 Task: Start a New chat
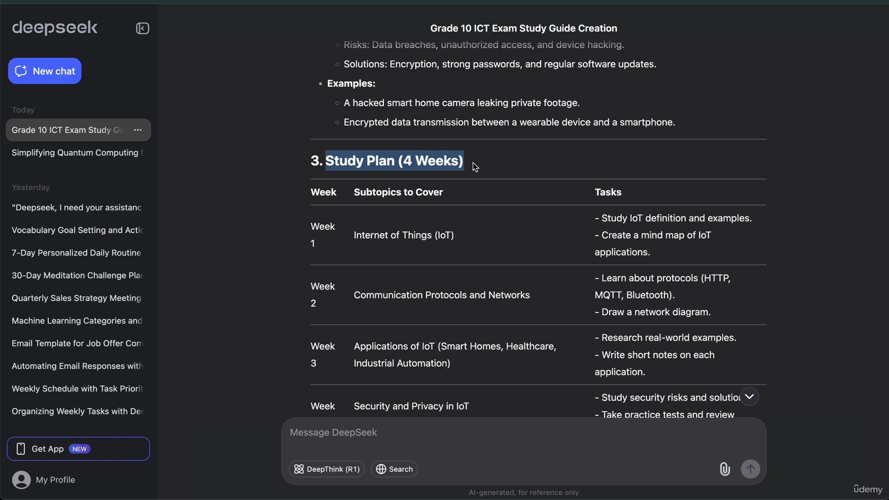pos(45,71)
